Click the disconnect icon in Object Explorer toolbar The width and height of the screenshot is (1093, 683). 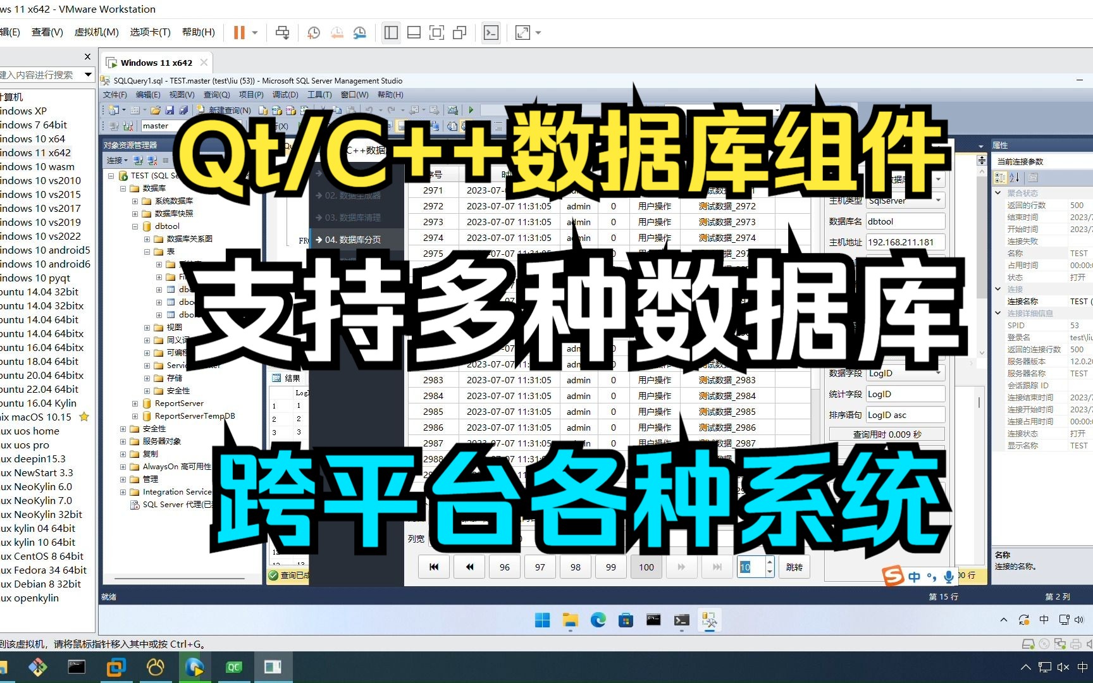(152, 161)
